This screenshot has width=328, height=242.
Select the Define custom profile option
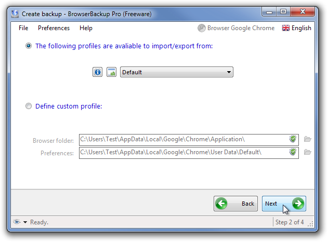point(29,106)
